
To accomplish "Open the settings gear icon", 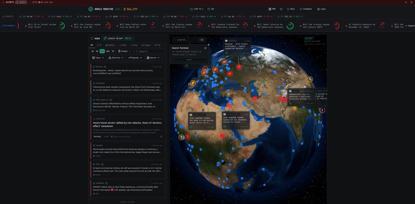I will coord(281,9).
